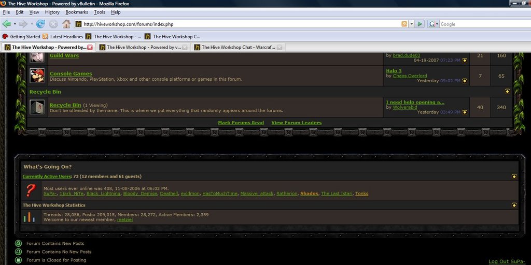Viewport: 531px width, 265px height.
Task: Click the Recycle Bin forum box icon
Action: coord(37,107)
